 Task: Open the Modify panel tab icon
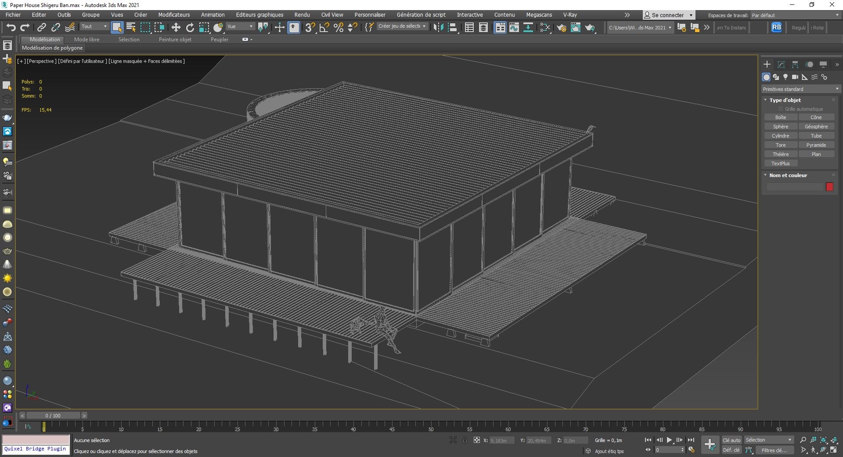(x=781, y=65)
